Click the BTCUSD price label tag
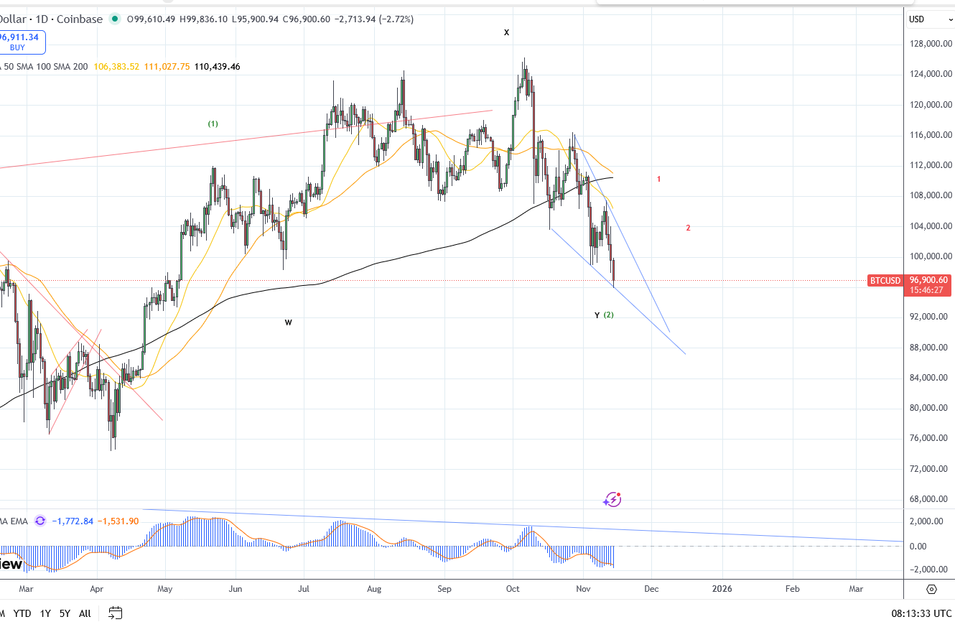The height and width of the screenshot is (627, 955). [x=885, y=280]
